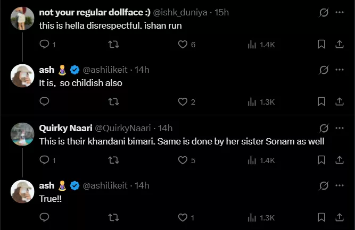This screenshot has height=230, width=355.
Task: Open Grok icon on ishk_duniya's tweet
Action: pyautogui.click(x=323, y=12)
